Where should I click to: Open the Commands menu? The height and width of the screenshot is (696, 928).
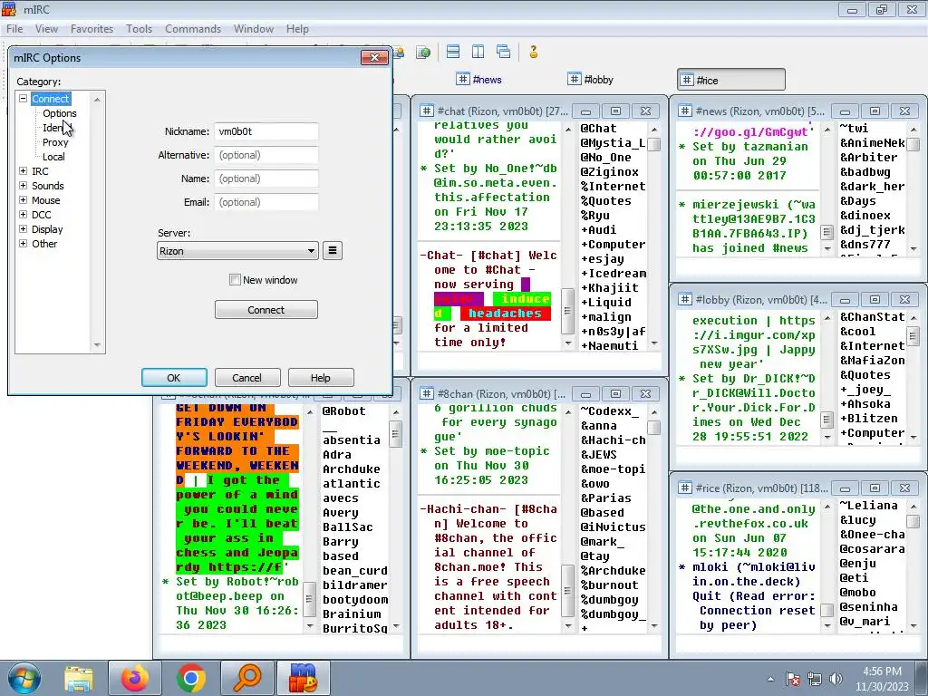[193, 28]
